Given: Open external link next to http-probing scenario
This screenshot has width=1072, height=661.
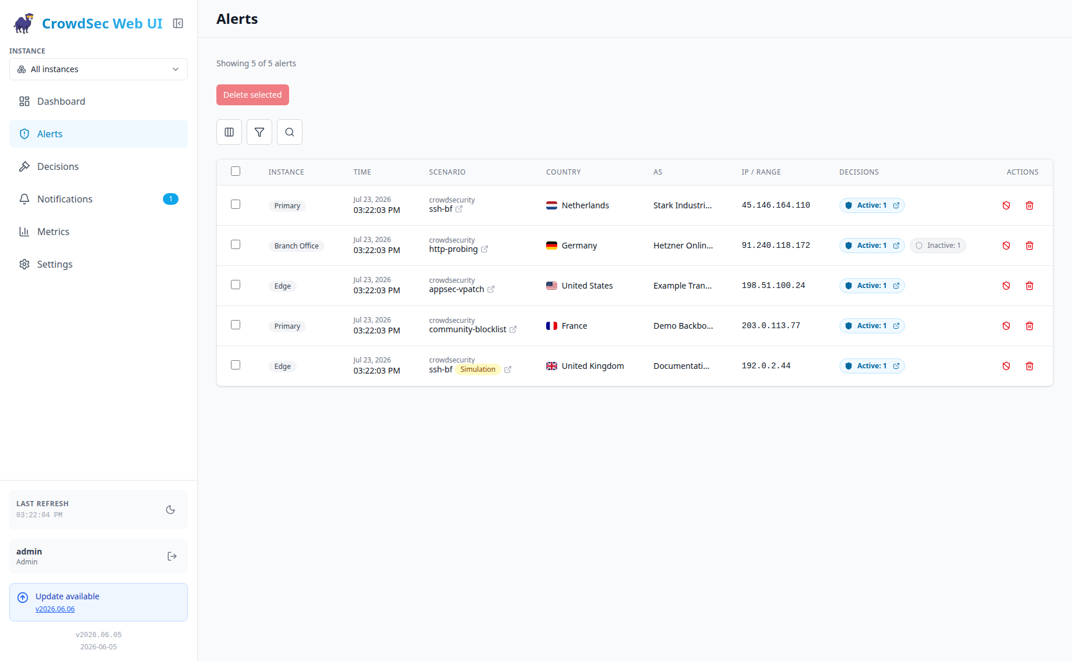Looking at the screenshot, I should pos(485,249).
